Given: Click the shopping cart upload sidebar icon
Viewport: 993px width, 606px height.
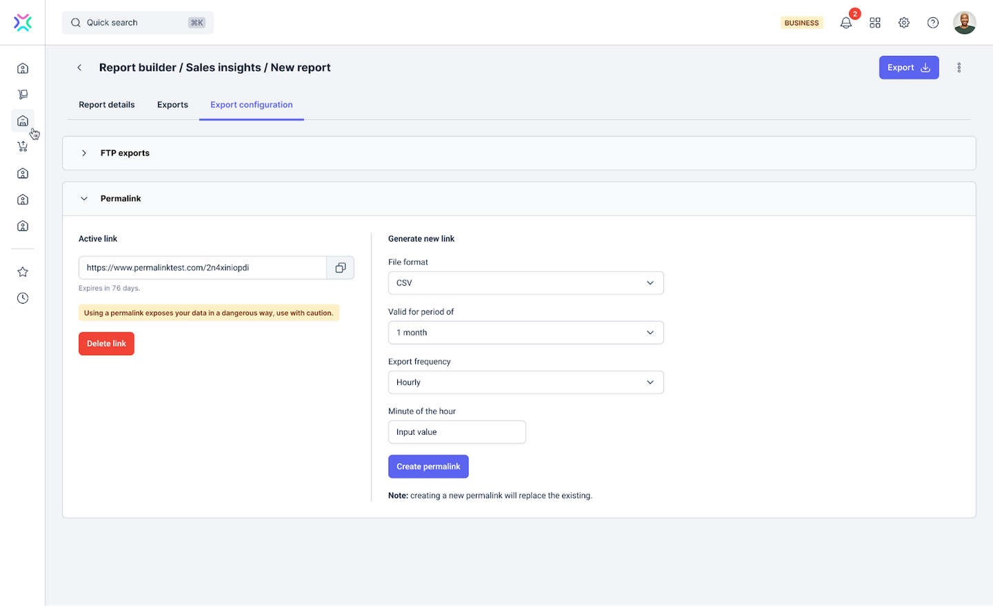Looking at the screenshot, I should pyautogui.click(x=23, y=146).
